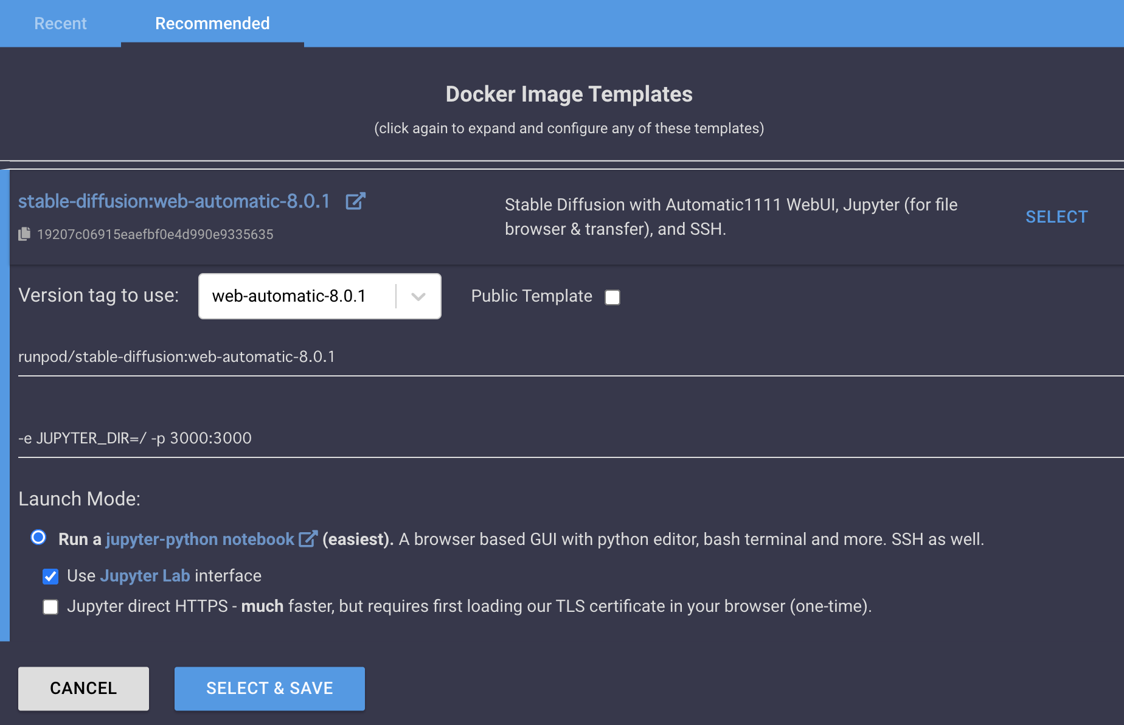
Task: Click the Launch Mode label
Action: tap(79, 499)
